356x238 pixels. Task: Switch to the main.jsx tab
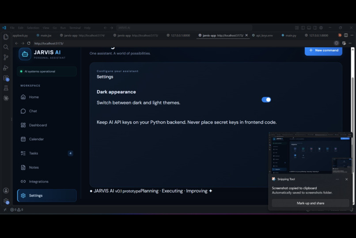pos(44,35)
